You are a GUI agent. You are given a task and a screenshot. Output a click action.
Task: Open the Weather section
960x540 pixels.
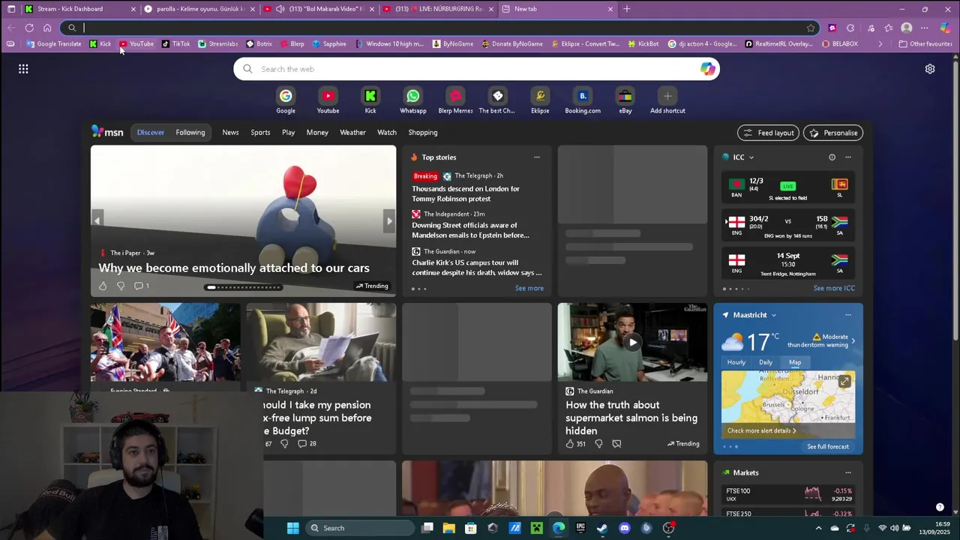click(352, 132)
